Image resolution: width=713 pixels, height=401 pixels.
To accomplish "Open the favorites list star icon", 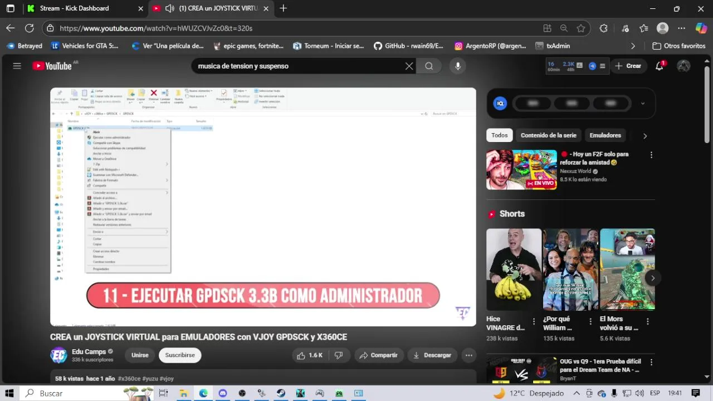I will point(644,28).
